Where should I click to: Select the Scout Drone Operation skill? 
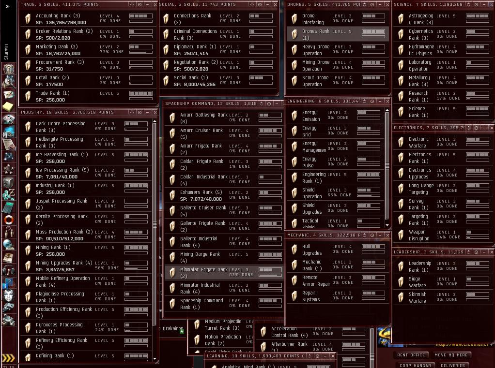click(338, 81)
